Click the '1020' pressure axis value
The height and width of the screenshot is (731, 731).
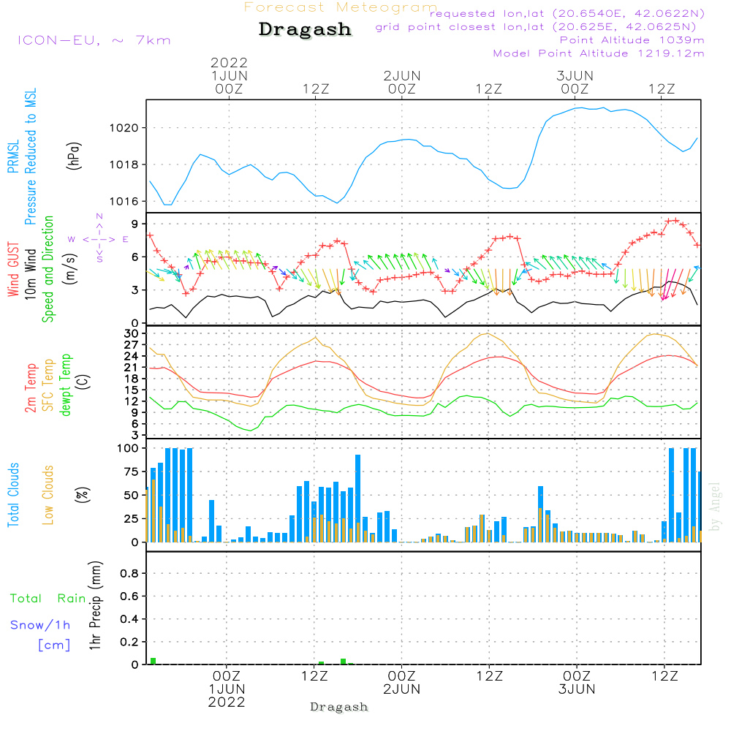point(124,128)
